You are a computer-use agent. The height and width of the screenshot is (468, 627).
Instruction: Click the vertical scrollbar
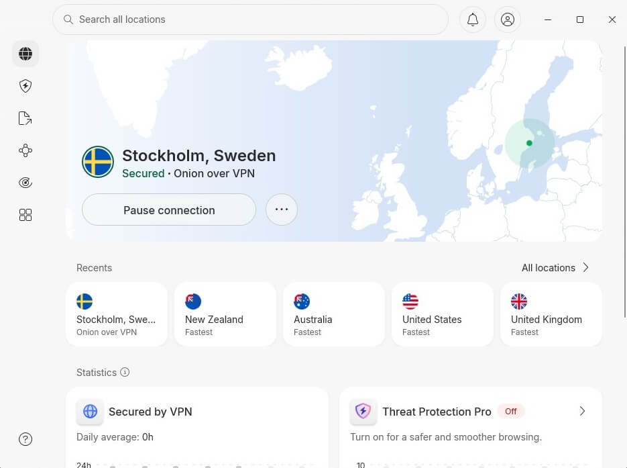pyautogui.click(x=624, y=182)
